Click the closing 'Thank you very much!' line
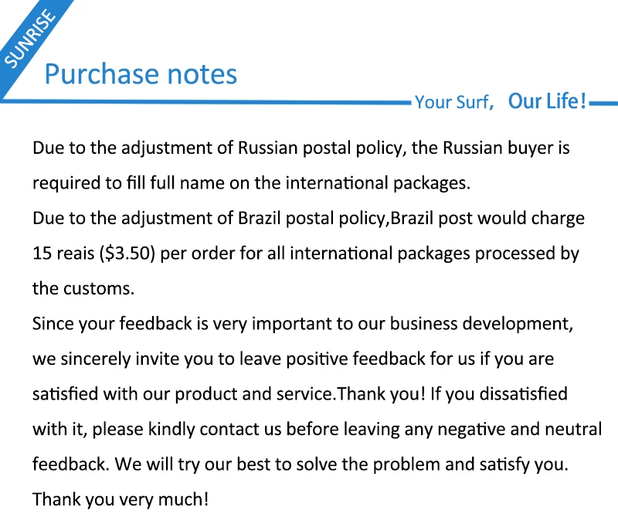The height and width of the screenshot is (524, 618). pos(121,499)
